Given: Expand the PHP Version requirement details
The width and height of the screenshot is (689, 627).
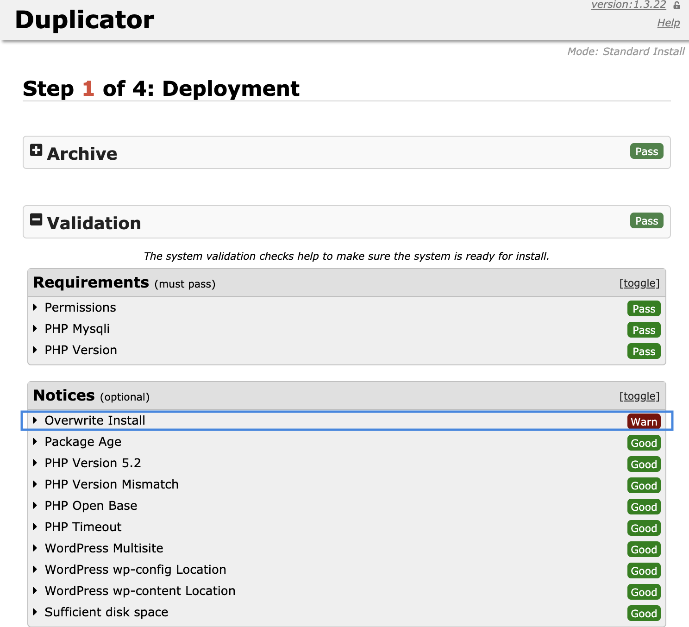Looking at the screenshot, I should pyautogui.click(x=81, y=350).
